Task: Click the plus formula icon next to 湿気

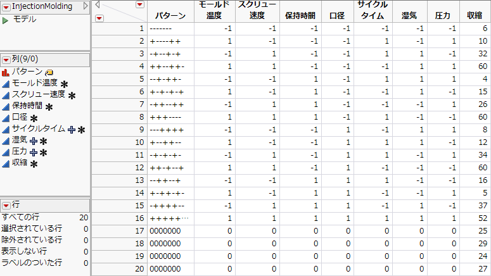Action: 34,141
